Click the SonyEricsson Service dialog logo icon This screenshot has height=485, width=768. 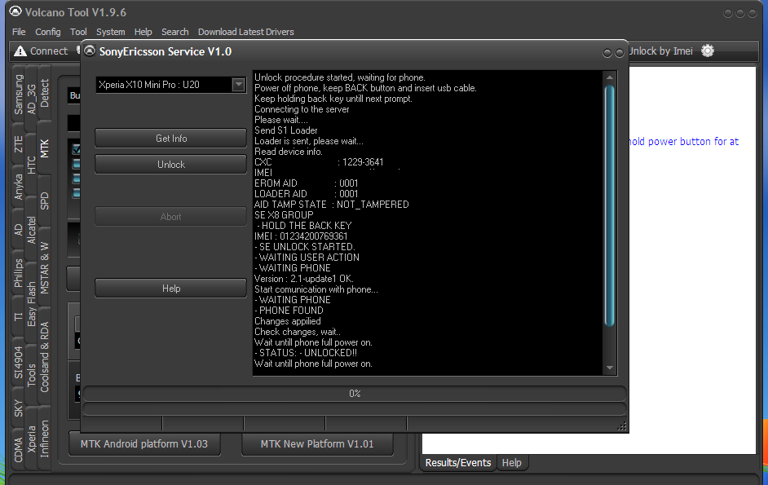89,51
